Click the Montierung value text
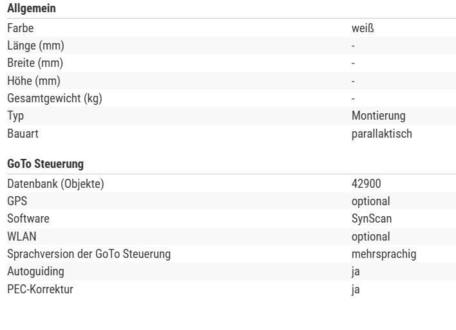 (378, 116)
